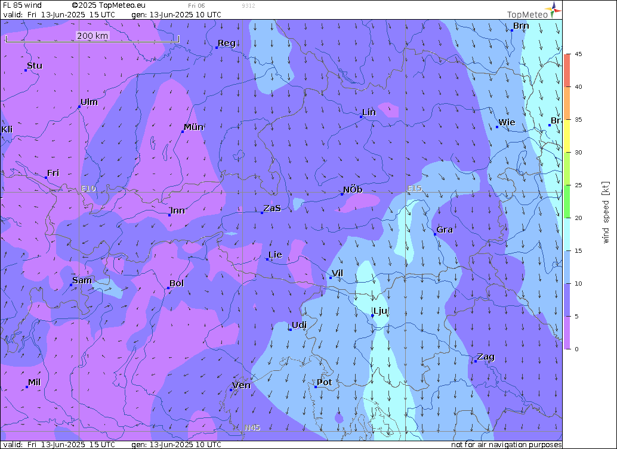Viewport: 617px width, 449px height.
Task: Click the "Gra" city label
Action: pyautogui.click(x=445, y=230)
